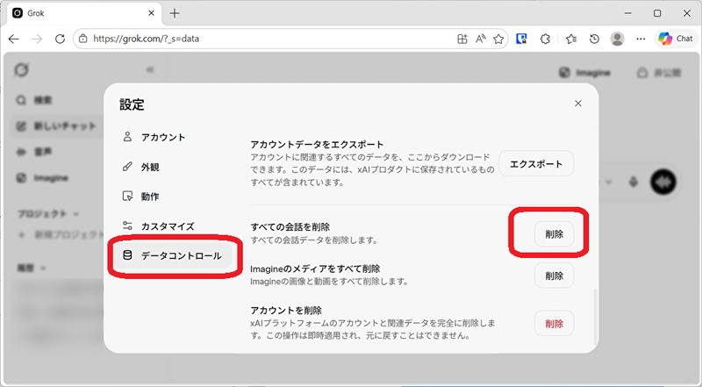Open Copilot Chat in the toolbar
Image resolution: width=702 pixels, height=387 pixels.
[675, 39]
